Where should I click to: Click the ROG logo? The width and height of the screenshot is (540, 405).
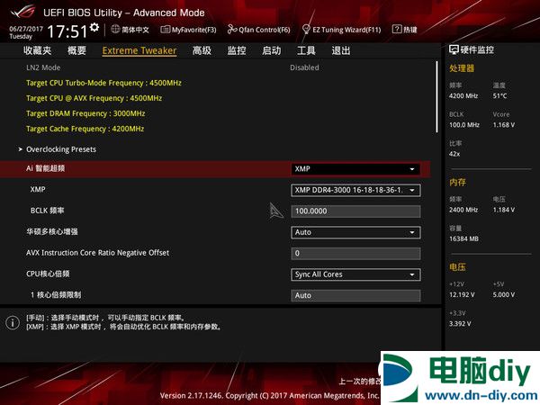point(22,13)
